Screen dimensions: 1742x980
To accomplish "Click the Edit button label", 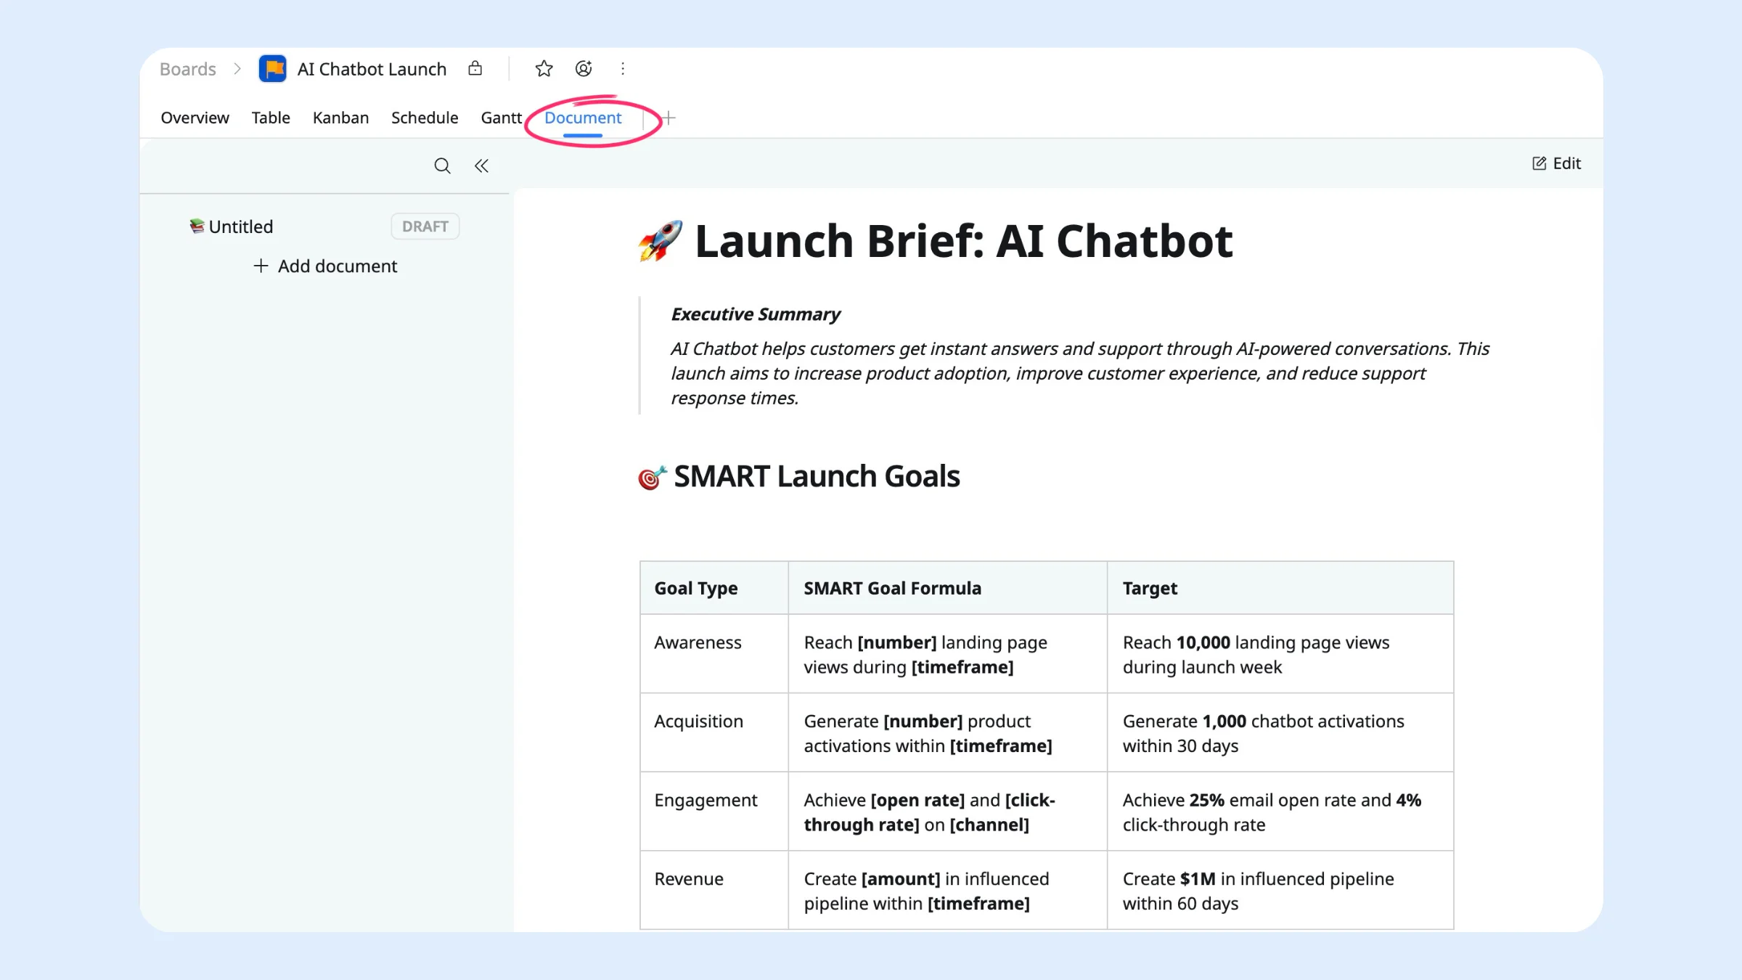I will click(x=1566, y=163).
